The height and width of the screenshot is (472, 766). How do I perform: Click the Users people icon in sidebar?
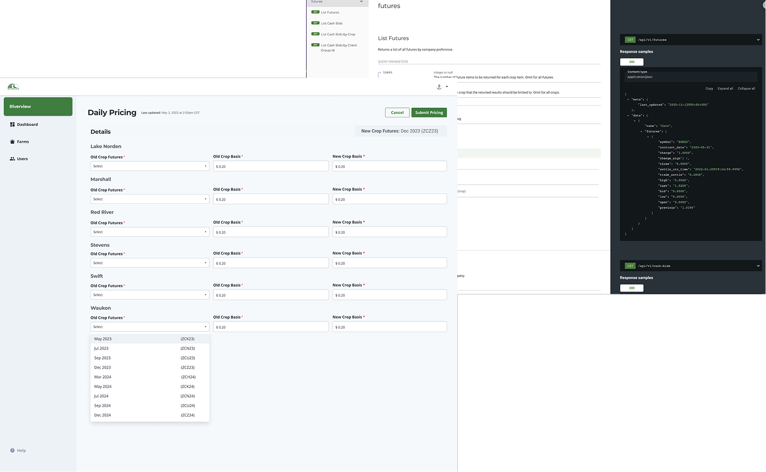tap(12, 159)
